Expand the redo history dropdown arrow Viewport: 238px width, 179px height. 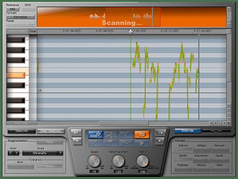[x=159, y=141]
